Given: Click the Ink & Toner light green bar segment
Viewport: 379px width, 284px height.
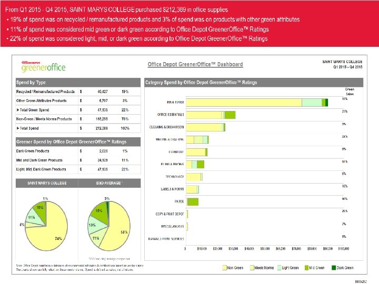Looking at the screenshot, I should point(312,103).
